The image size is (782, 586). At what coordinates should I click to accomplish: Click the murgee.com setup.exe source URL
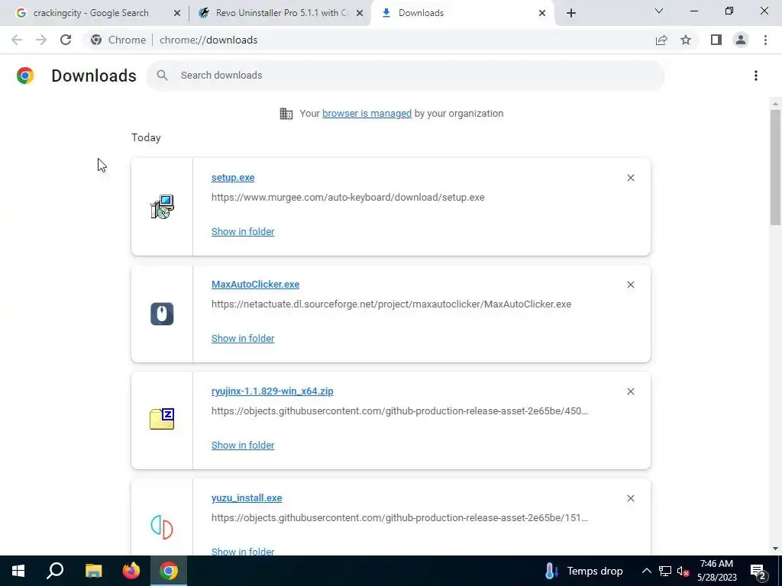[x=348, y=198]
